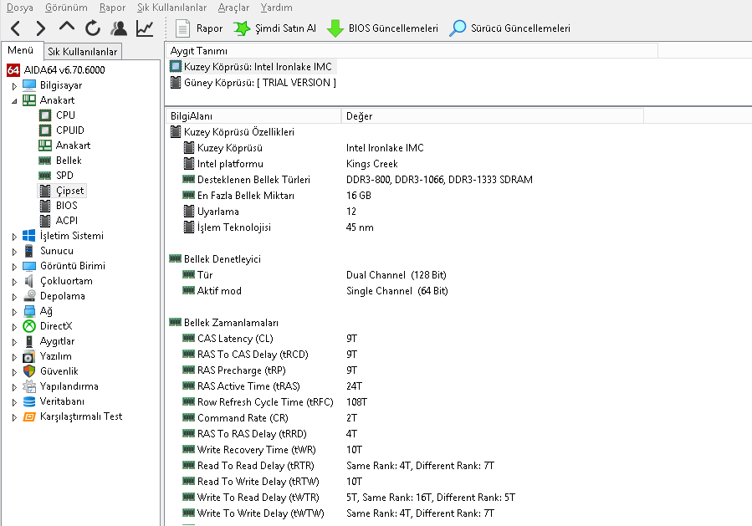Click the Windows logo icon for İşletim Sistemi
752x526 pixels.
pos(28,236)
